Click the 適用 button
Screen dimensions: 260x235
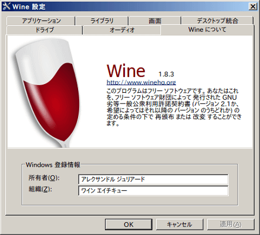231,224
